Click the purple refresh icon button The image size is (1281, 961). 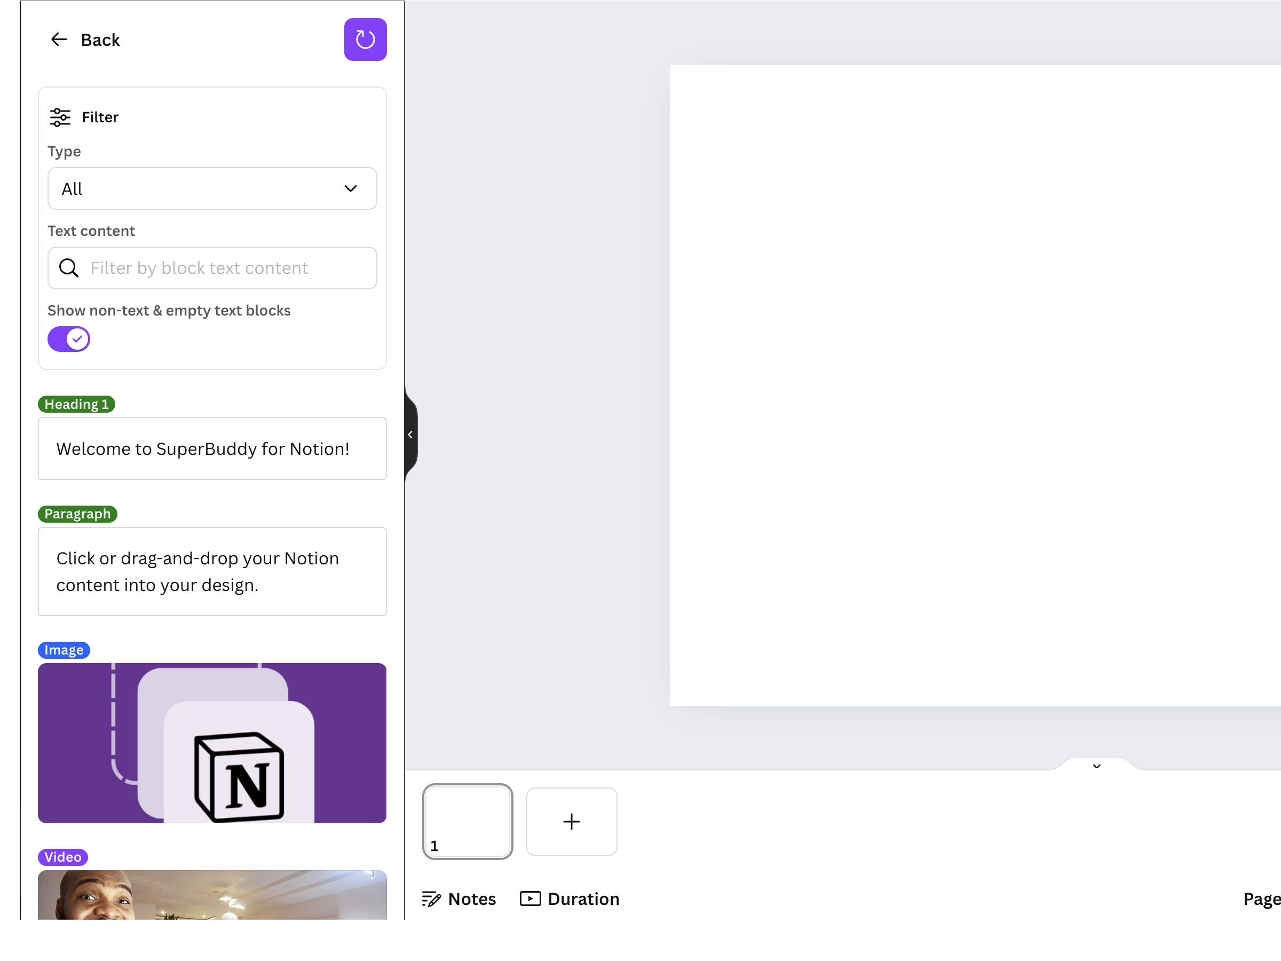pos(365,40)
